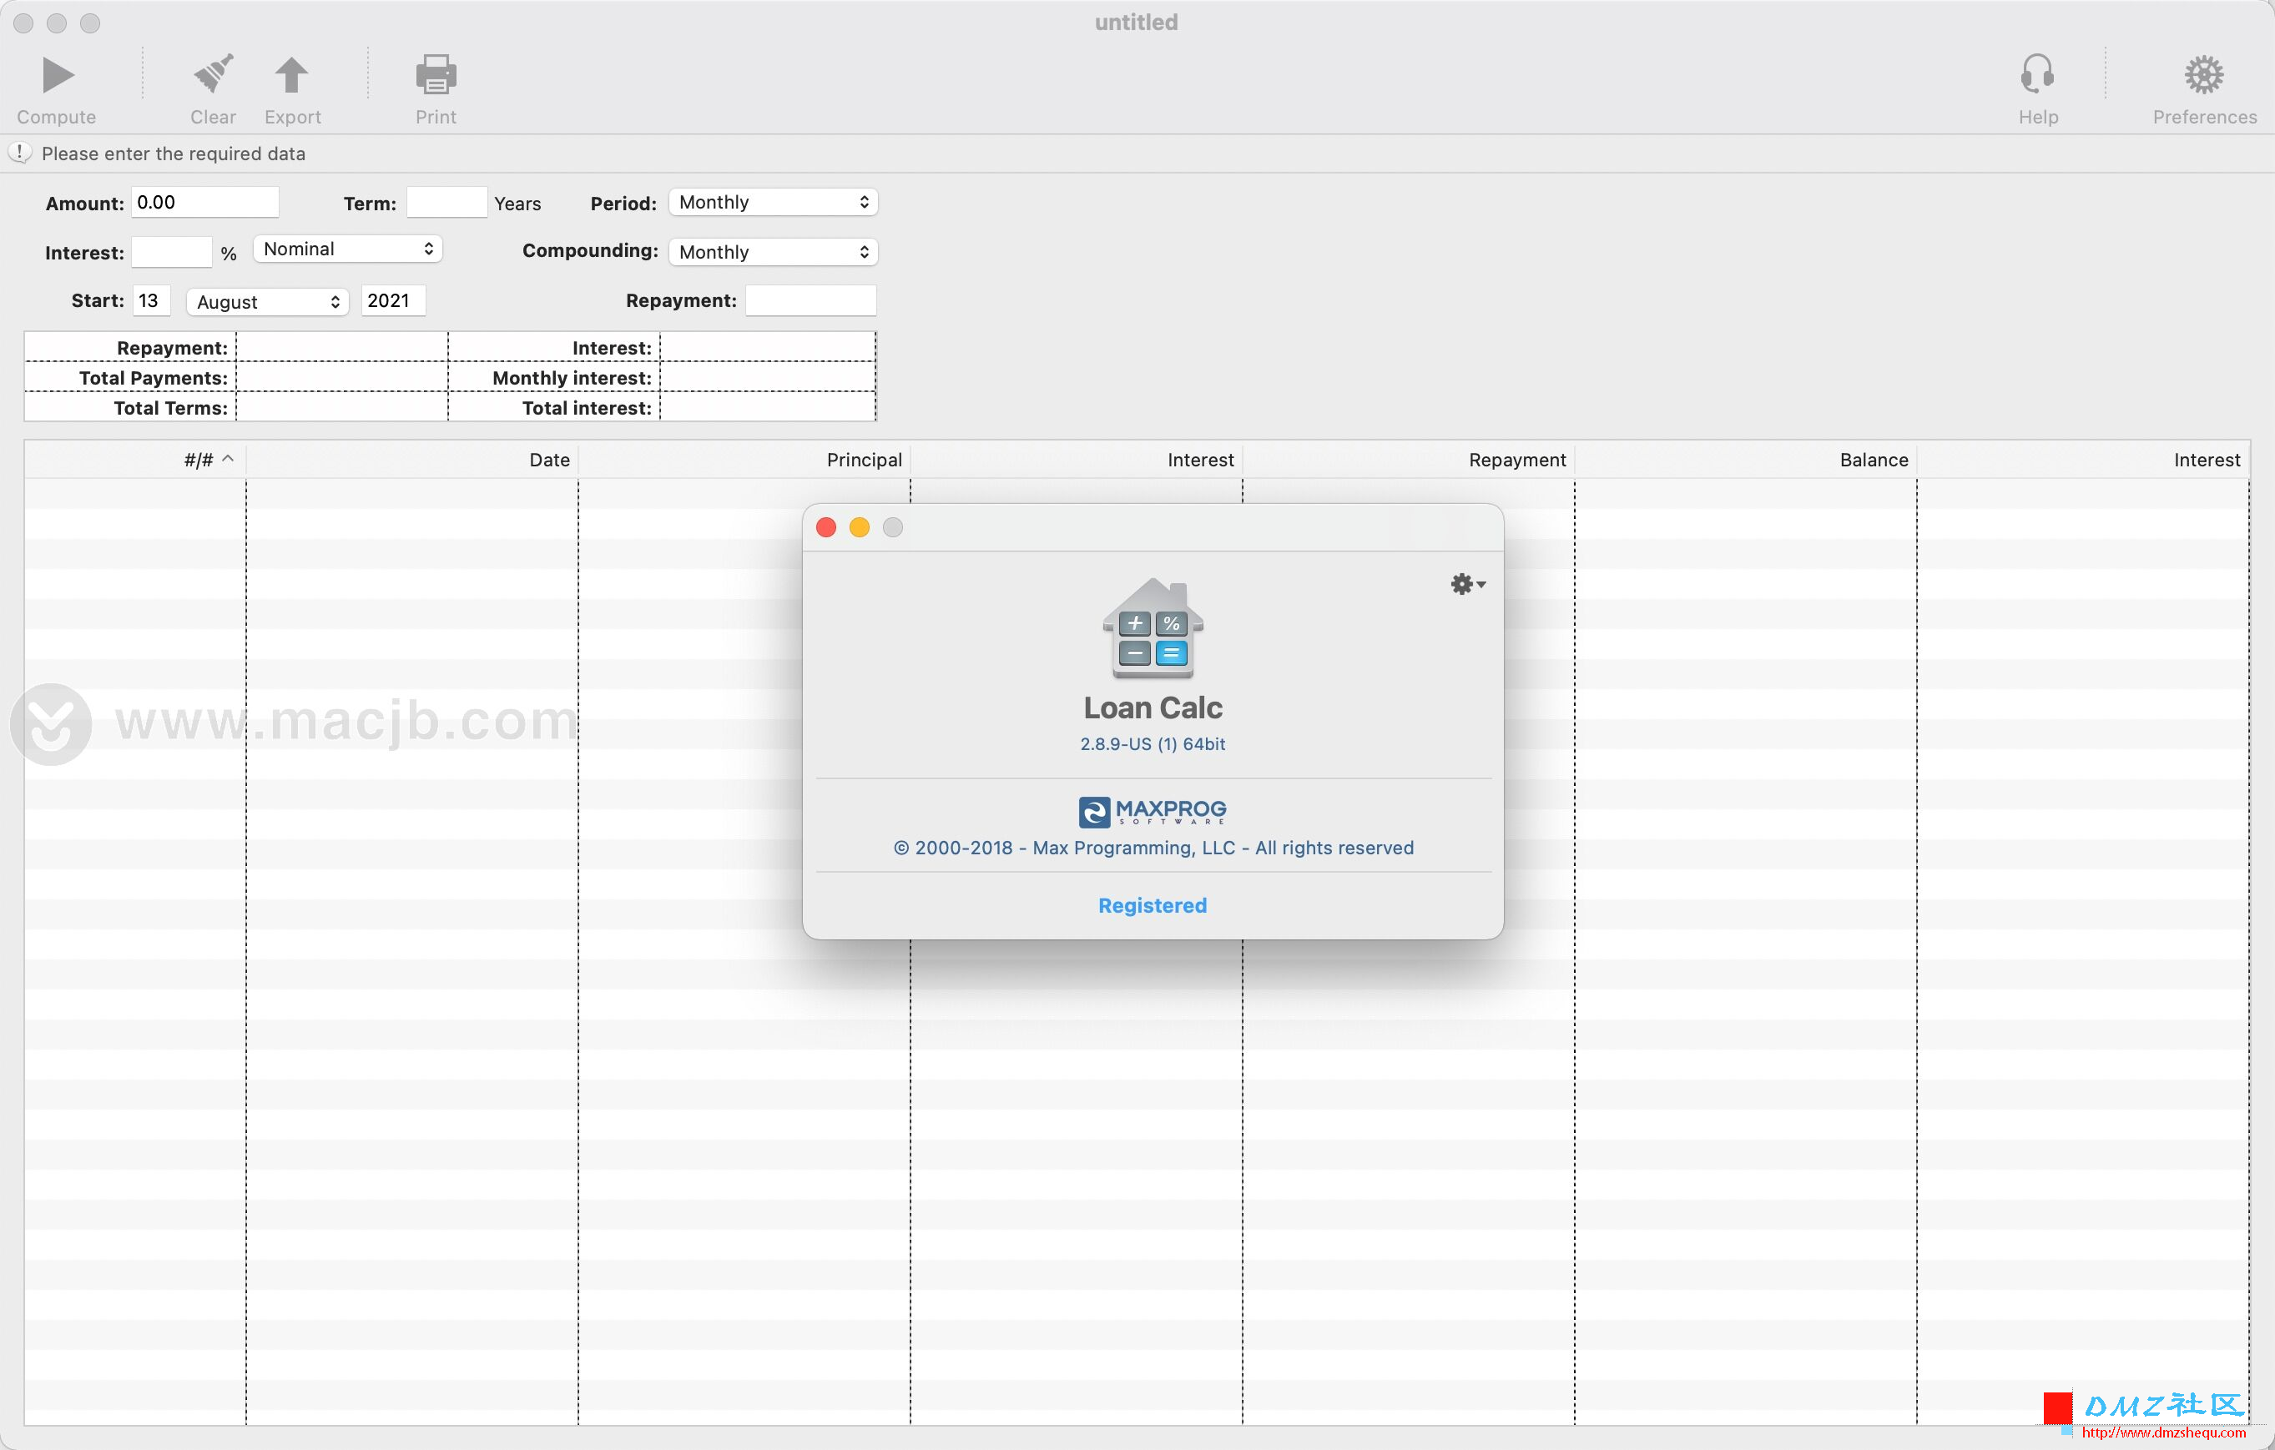Click the Start day field

click(151, 300)
